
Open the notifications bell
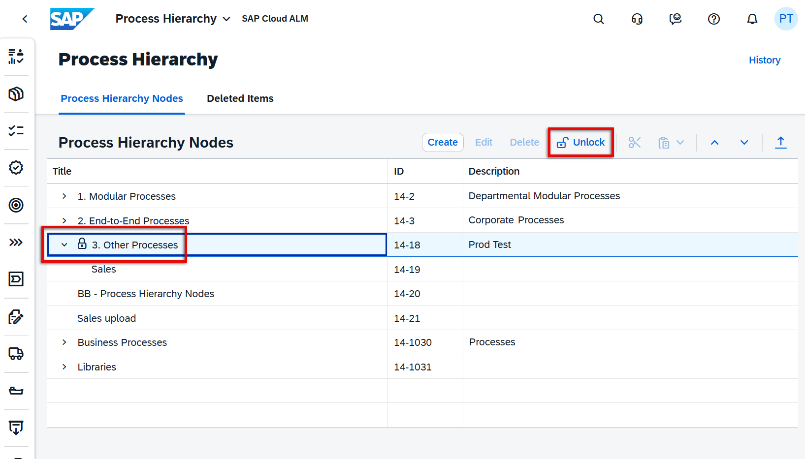tap(752, 19)
